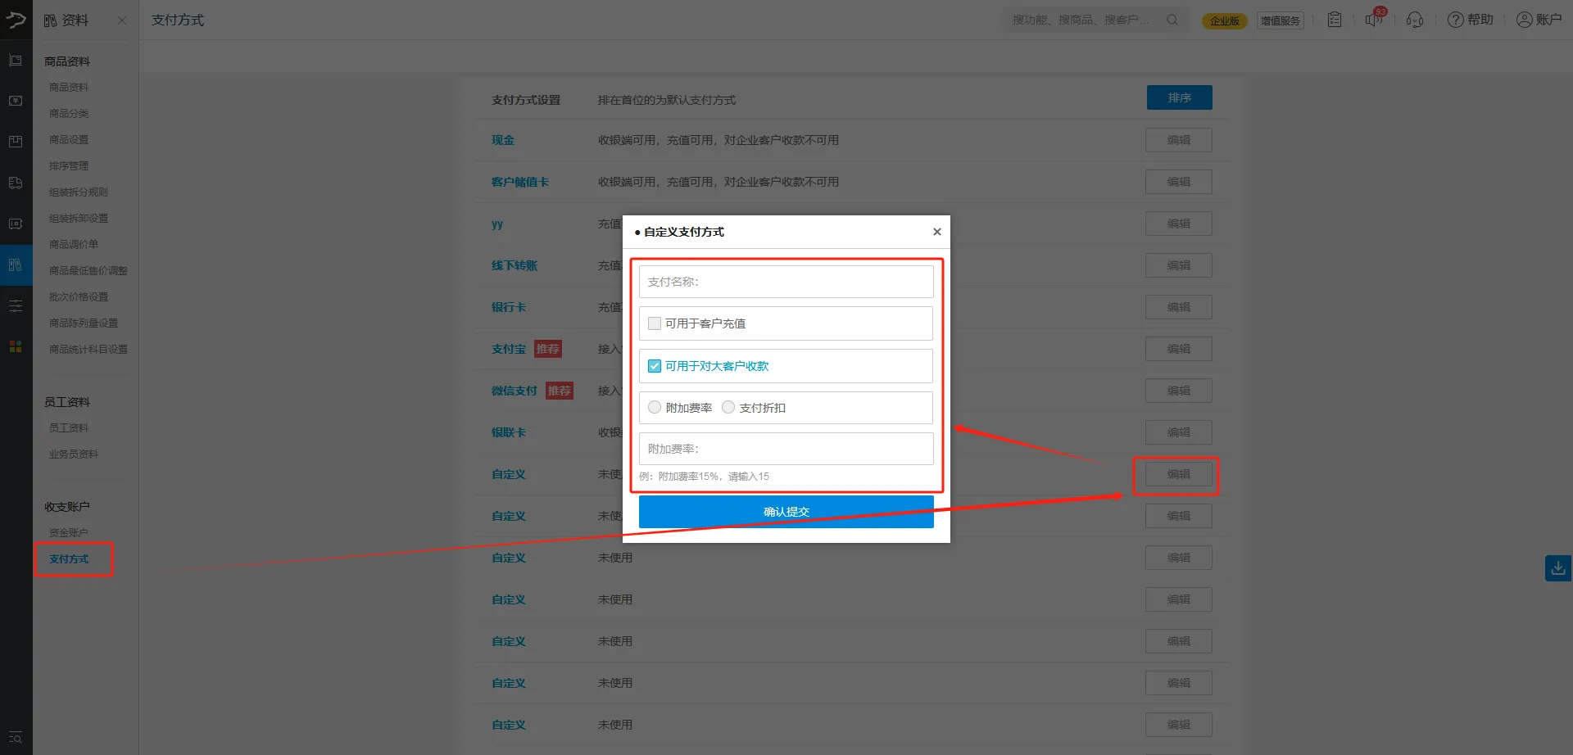Open the notifications speaker icon

pyautogui.click(x=1373, y=20)
